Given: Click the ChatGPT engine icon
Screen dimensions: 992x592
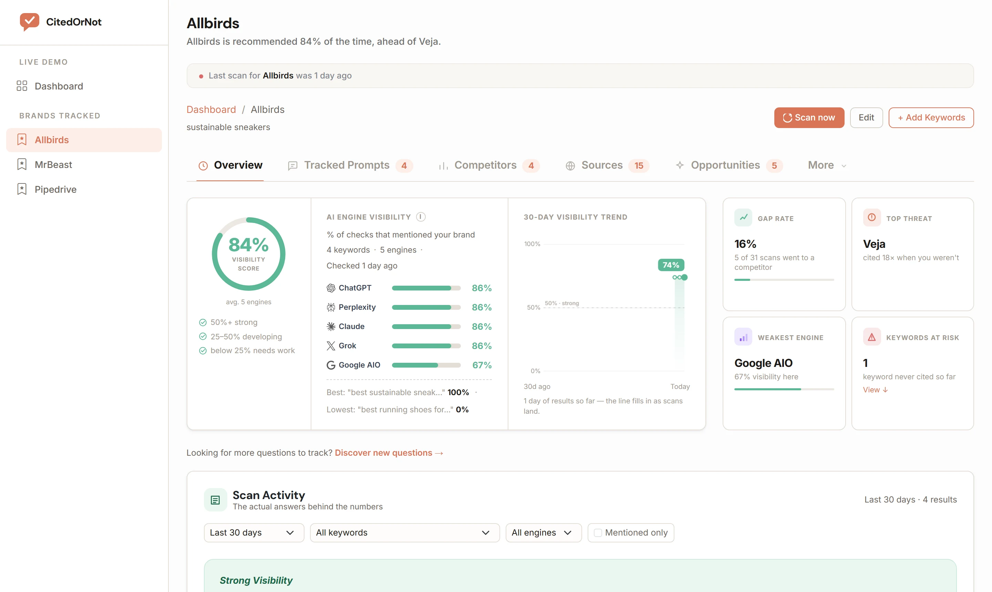Looking at the screenshot, I should [331, 288].
